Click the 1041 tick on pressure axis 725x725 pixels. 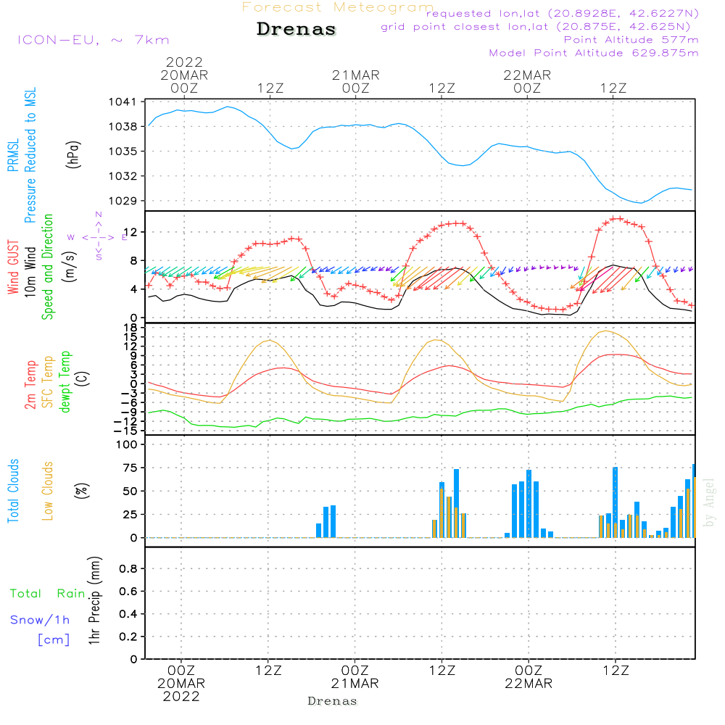126,102
